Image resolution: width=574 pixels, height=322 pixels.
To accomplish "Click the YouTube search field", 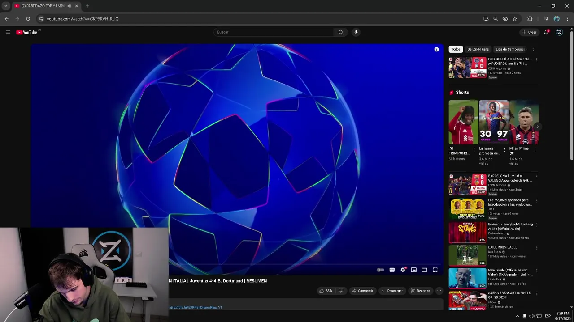I will tap(274, 32).
